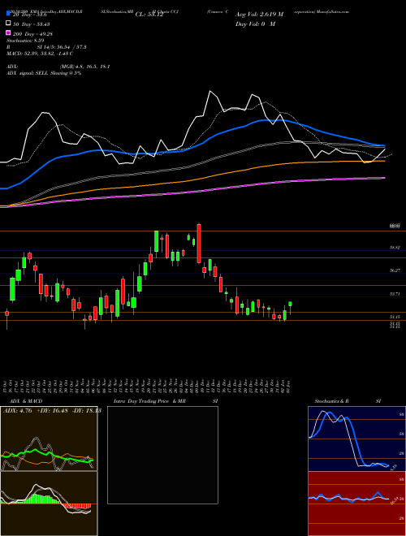Click the last green candlestick on chart
Screen dimensions: 406x536
[x=290, y=304]
